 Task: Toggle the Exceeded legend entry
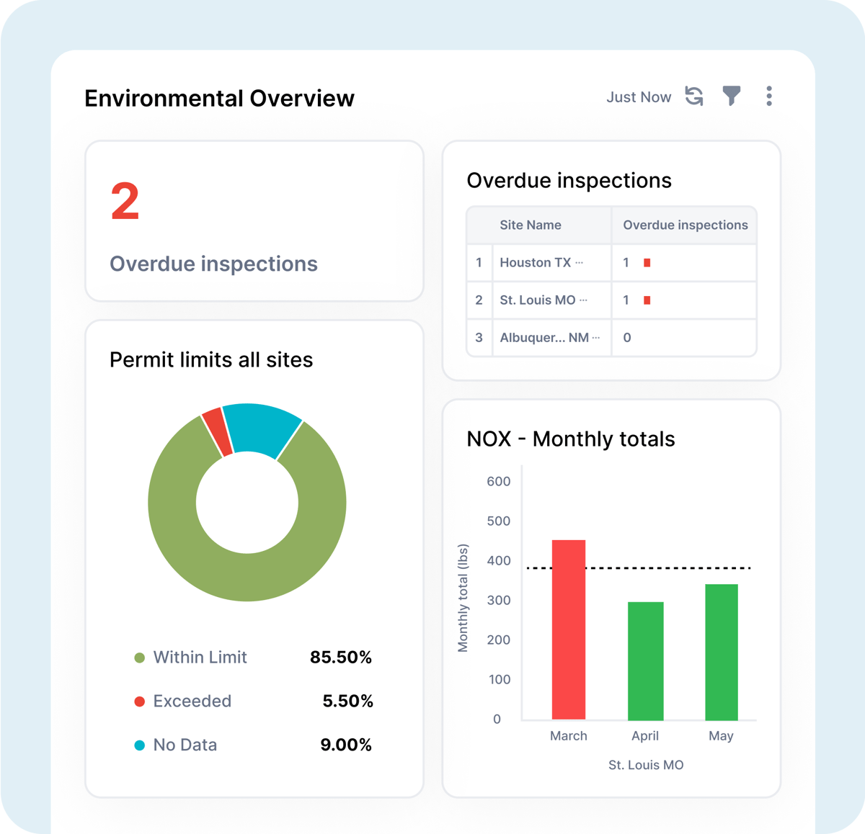[192, 701]
